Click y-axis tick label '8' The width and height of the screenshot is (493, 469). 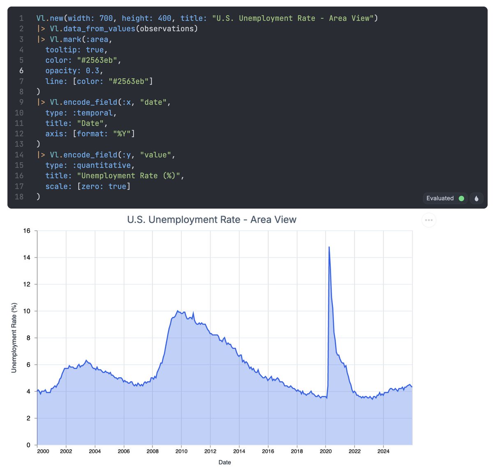[x=28, y=338]
